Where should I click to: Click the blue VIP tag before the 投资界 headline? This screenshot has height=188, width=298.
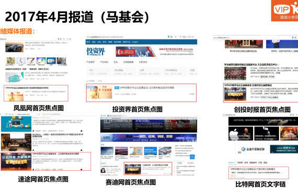(x=117, y=88)
